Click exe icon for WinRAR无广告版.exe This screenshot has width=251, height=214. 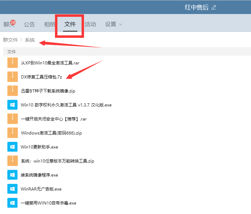[x=13, y=189]
